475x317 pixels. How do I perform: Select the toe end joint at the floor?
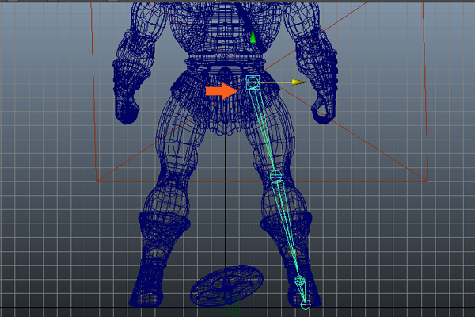pyautogui.click(x=306, y=304)
